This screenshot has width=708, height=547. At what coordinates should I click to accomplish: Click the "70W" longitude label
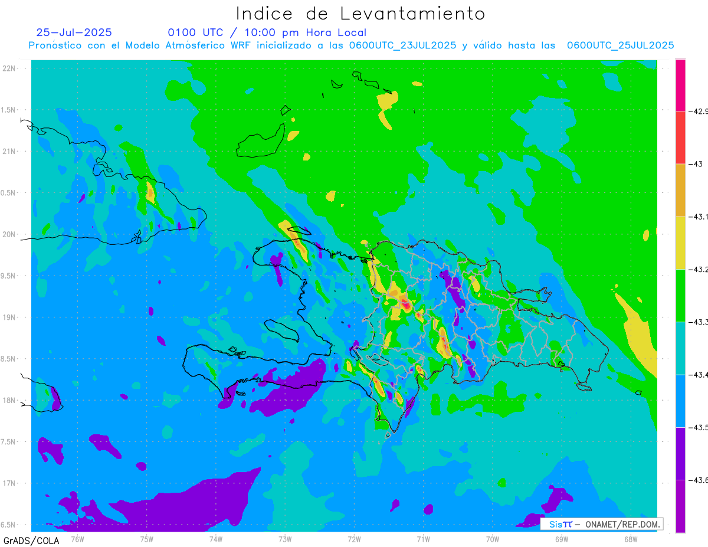pyautogui.click(x=493, y=539)
